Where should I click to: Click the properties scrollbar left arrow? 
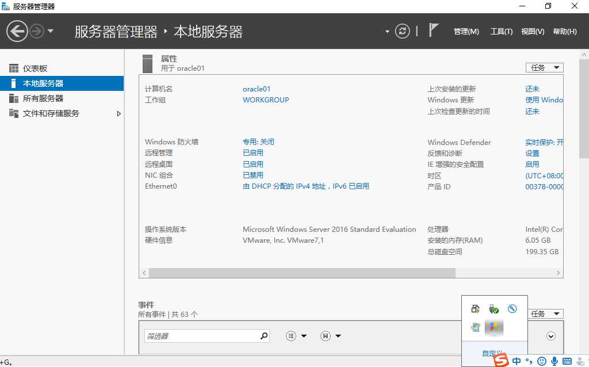pos(144,273)
